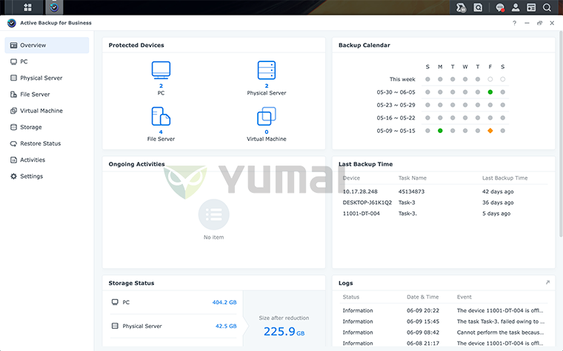Click the magnifier window icon in top bar
563x351 pixels.
pyautogui.click(x=478, y=7)
